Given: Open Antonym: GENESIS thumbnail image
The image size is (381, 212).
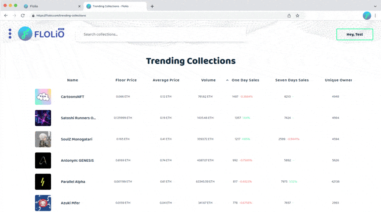Looking at the screenshot, I should (x=43, y=161).
